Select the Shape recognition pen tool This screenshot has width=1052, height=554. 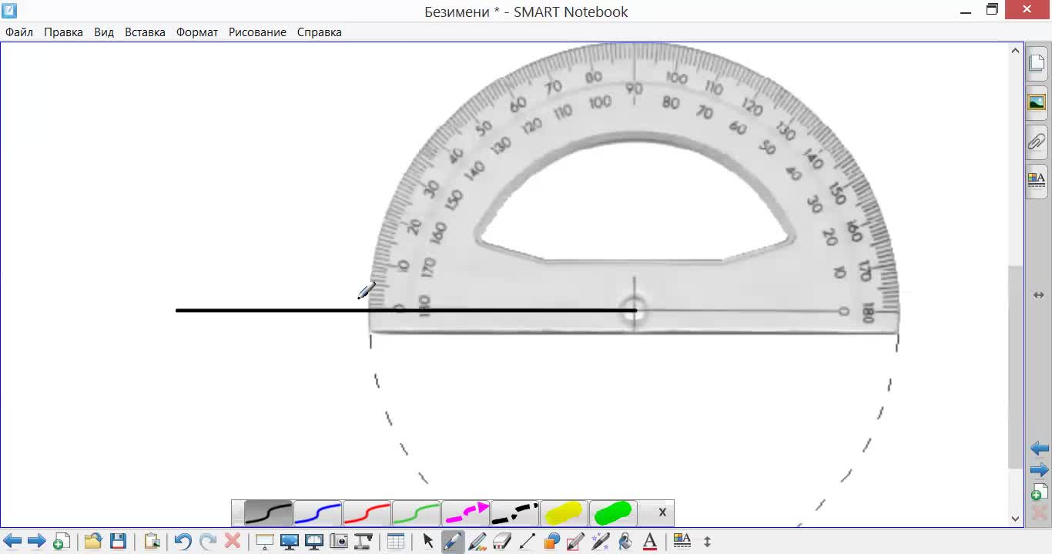576,541
